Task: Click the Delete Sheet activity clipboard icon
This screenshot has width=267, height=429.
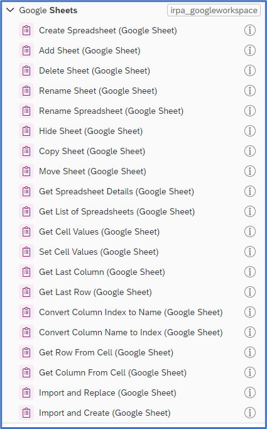Action: [26, 70]
